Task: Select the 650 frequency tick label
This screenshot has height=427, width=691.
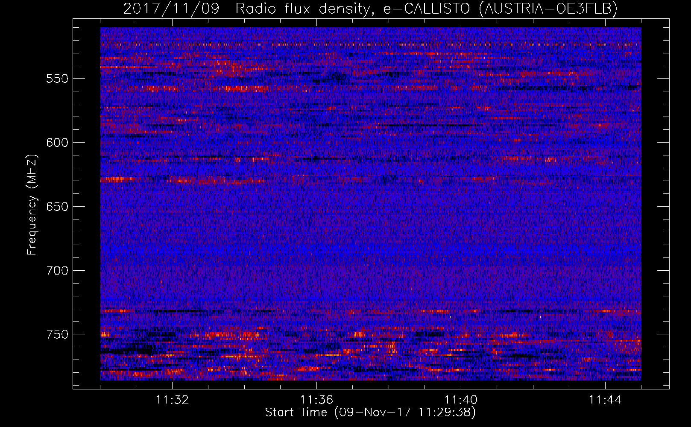Action: click(x=57, y=207)
